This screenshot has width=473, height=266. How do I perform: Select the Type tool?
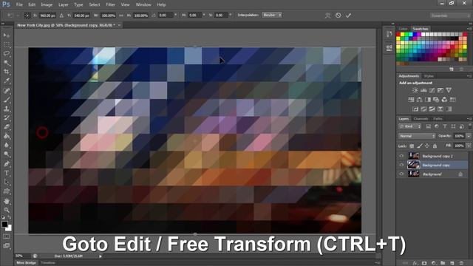(x=7, y=173)
